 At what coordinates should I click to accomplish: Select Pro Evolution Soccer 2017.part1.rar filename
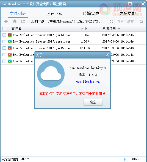pyautogui.click(x=41, y=42)
